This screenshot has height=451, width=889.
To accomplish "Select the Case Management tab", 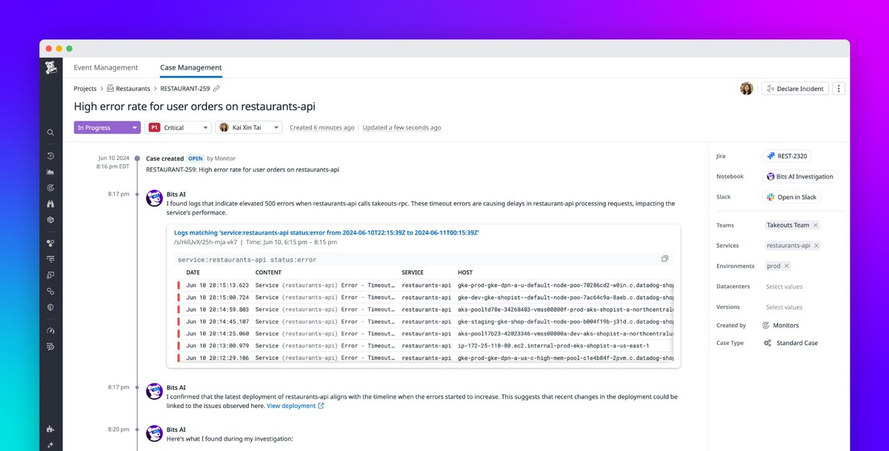I will click(190, 67).
